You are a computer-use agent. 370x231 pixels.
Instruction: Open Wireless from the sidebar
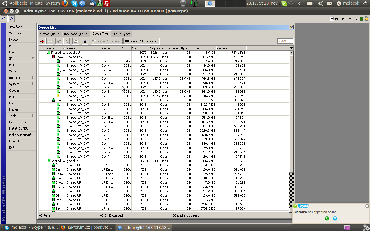[x=22, y=33]
